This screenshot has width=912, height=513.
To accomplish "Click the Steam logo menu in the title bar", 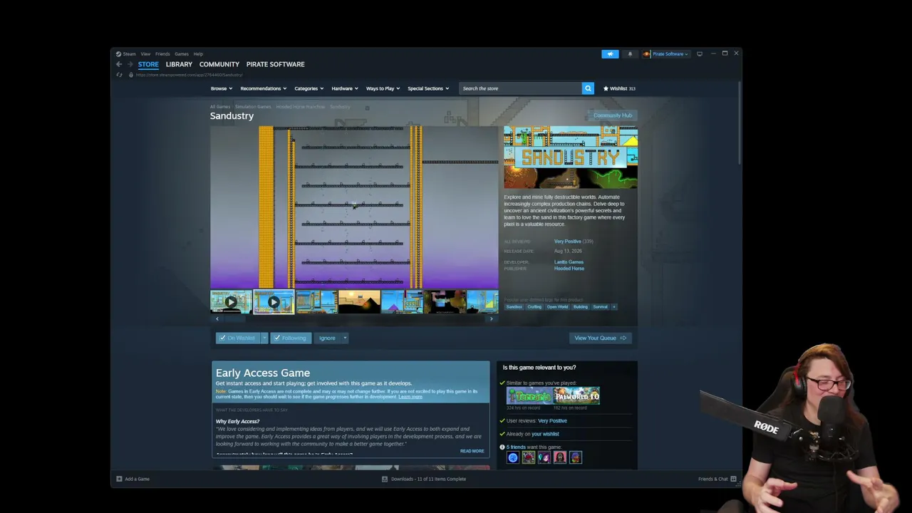I will [126, 54].
